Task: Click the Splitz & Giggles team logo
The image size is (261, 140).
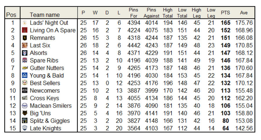Action: pos(25,121)
